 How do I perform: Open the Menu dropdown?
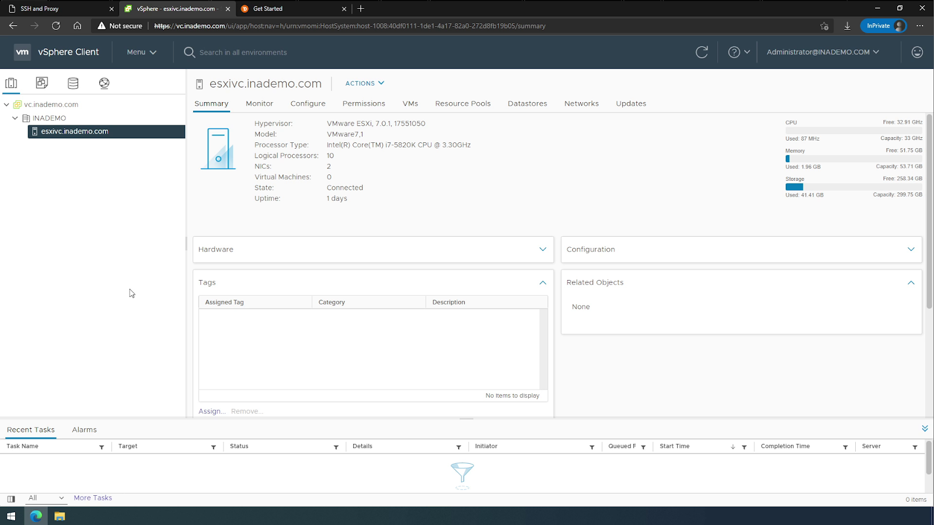coord(142,52)
